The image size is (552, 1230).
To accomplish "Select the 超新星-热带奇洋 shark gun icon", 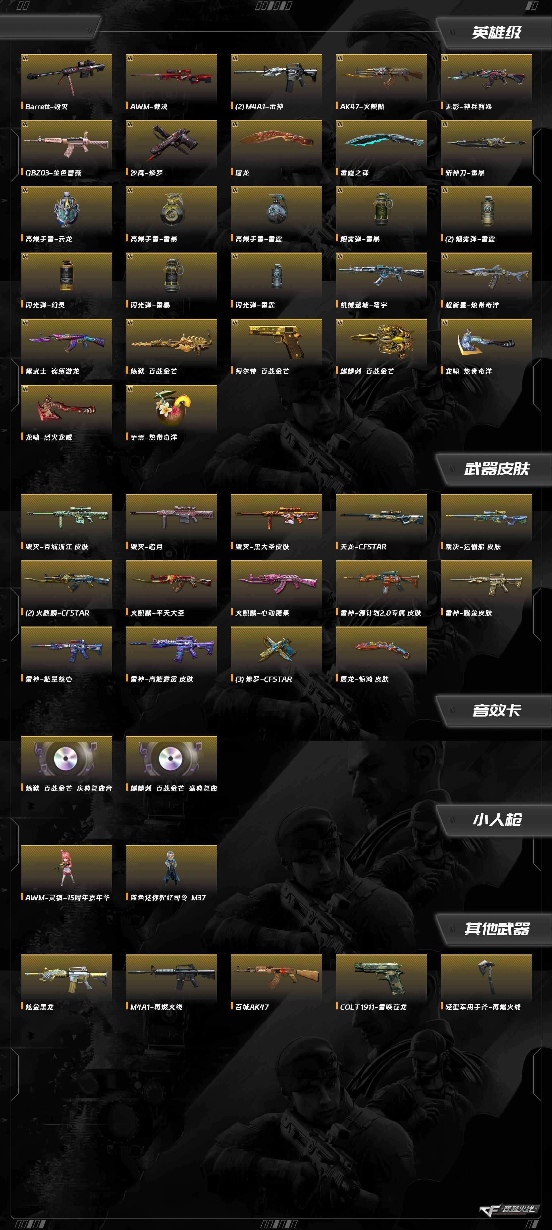I will [x=486, y=274].
